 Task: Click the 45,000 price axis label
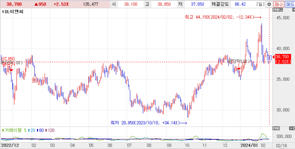pos(283,18)
